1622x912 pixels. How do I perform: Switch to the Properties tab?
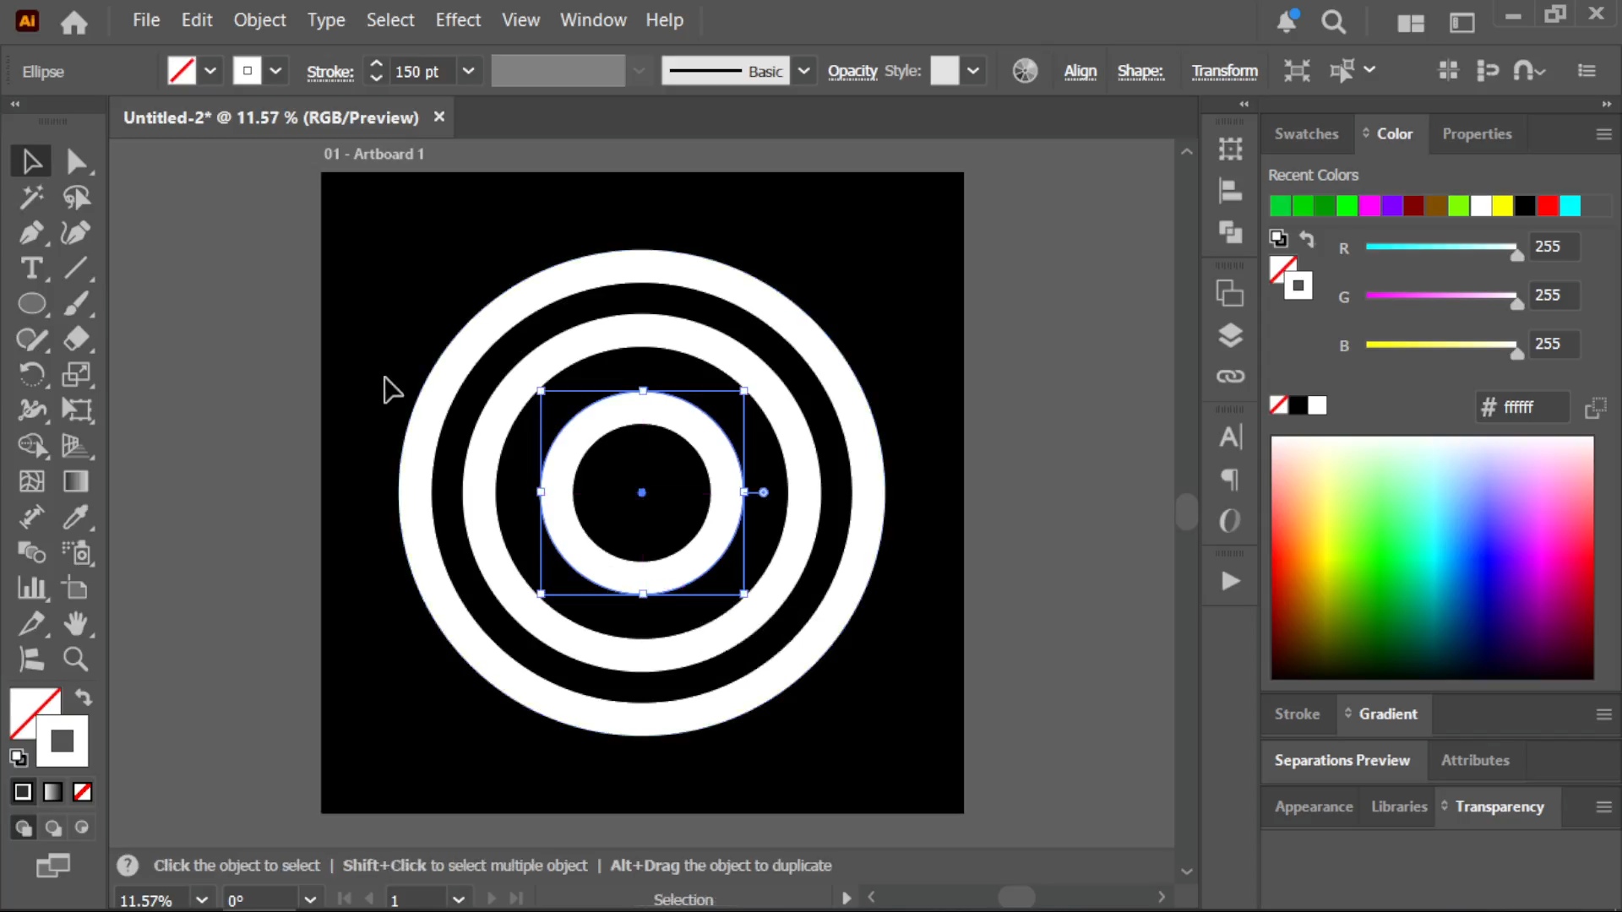click(1477, 134)
